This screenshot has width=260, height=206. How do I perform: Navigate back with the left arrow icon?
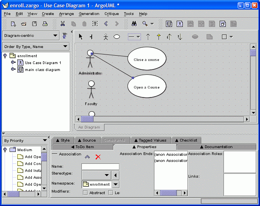[106, 24]
